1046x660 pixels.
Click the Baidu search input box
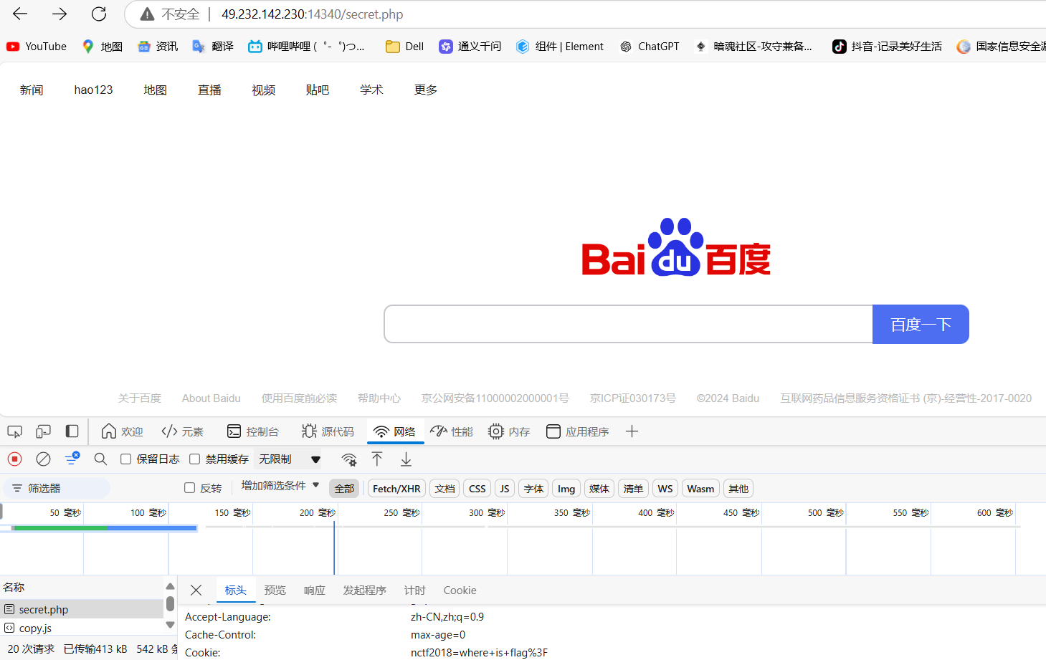pyautogui.click(x=628, y=325)
